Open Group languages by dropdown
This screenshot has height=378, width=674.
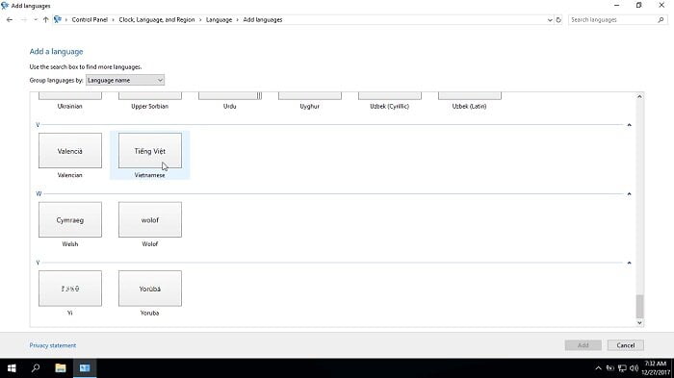(124, 81)
